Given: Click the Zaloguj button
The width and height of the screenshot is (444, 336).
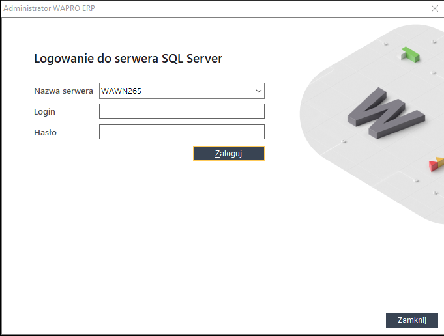Looking at the screenshot, I should coord(229,153).
